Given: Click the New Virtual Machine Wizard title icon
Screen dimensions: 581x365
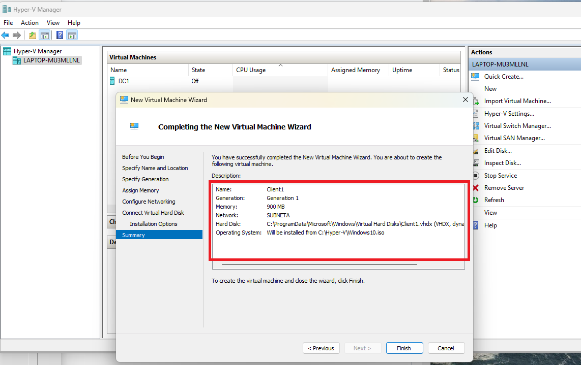Looking at the screenshot, I should (x=124, y=100).
